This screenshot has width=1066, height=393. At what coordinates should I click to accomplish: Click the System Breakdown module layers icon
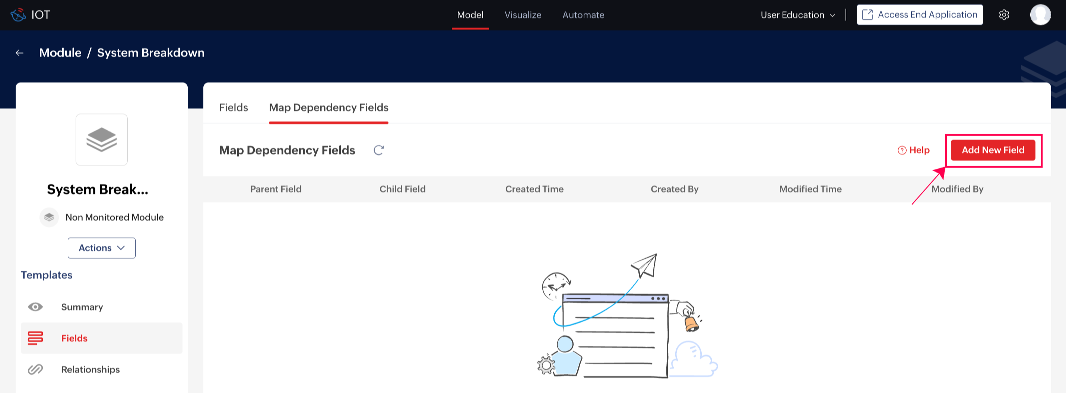[101, 140]
